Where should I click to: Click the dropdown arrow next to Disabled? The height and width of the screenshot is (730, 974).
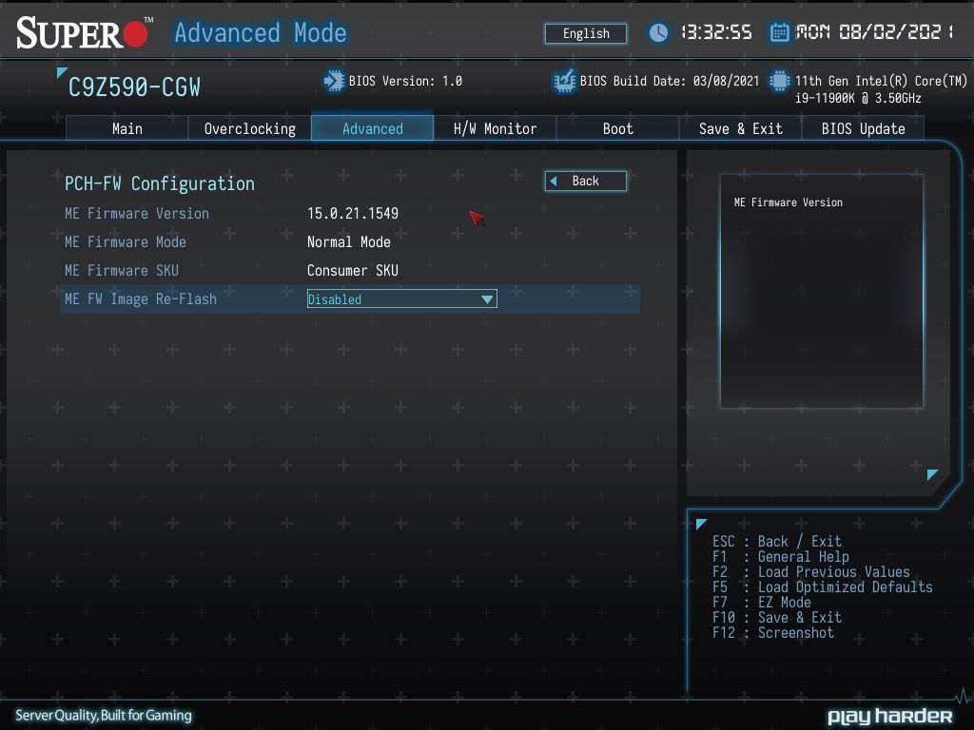coord(487,299)
